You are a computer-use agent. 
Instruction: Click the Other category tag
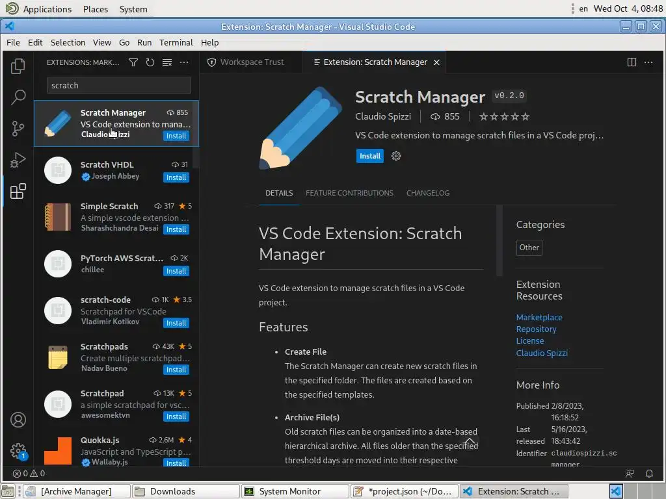(x=529, y=248)
